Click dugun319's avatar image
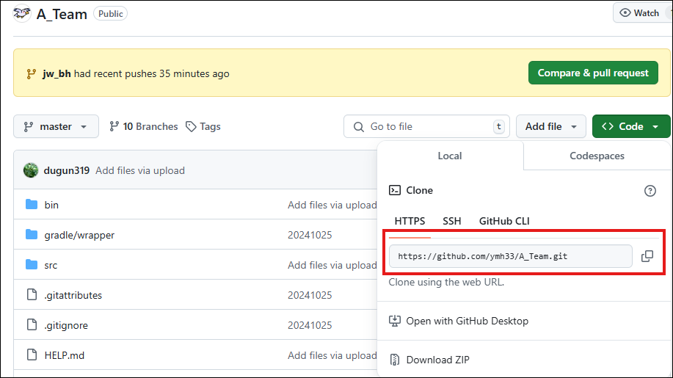Screen dimensions: 673x378 pyautogui.click(x=31, y=170)
